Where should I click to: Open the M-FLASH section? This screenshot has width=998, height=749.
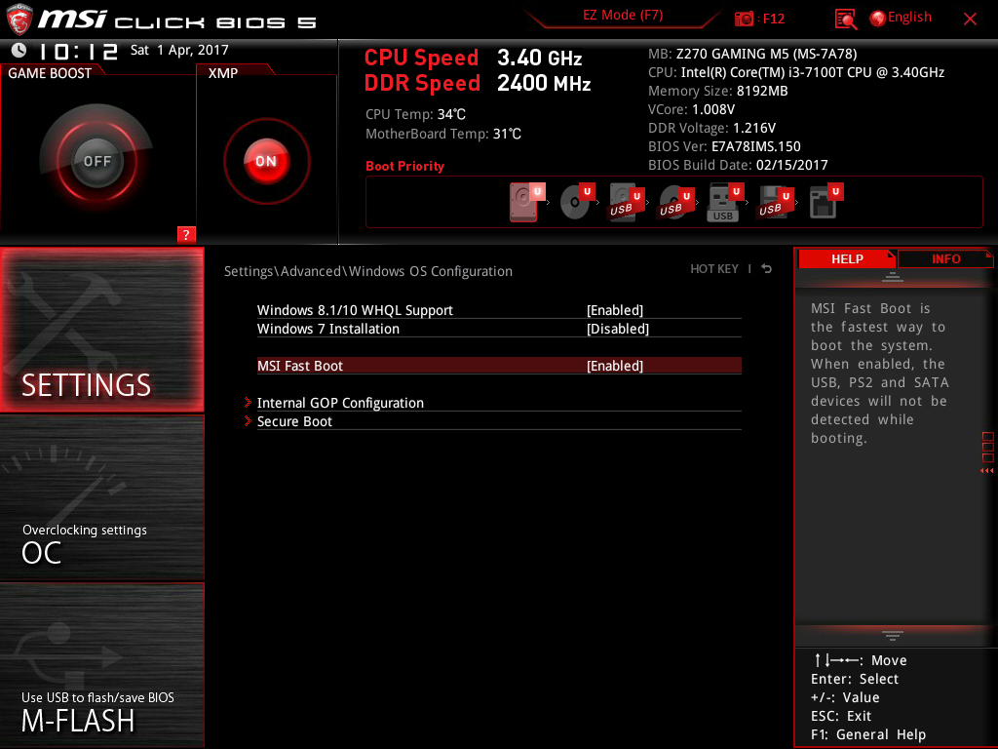tap(101, 665)
